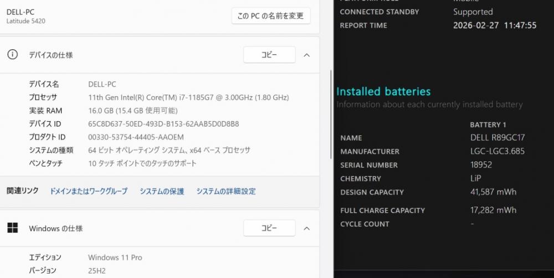
Task: Click the Windows logo icon
Action: point(12,228)
